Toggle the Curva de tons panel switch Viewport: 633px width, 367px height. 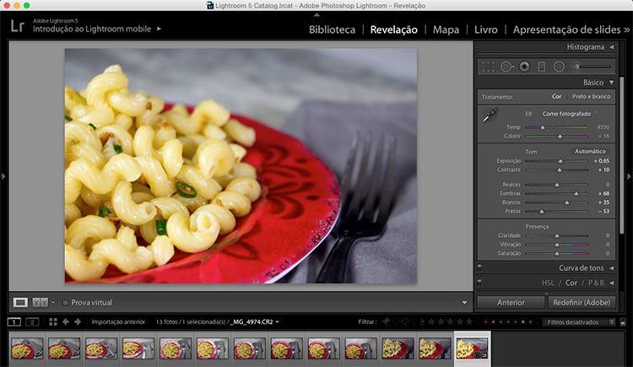coord(479,268)
